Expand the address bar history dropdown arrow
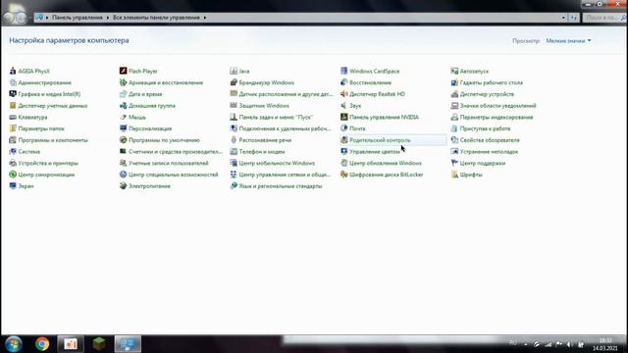Image resolution: width=628 pixels, height=353 pixels. (563, 18)
